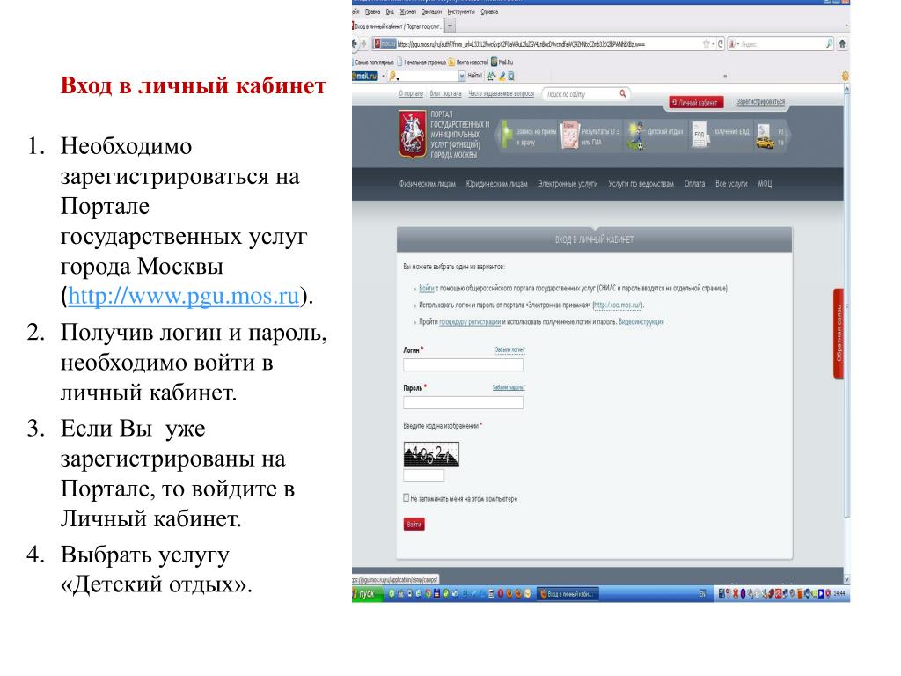Open the 'Журнал' menu
The height and width of the screenshot is (676, 901).
pyautogui.click(x=408, y=11)
